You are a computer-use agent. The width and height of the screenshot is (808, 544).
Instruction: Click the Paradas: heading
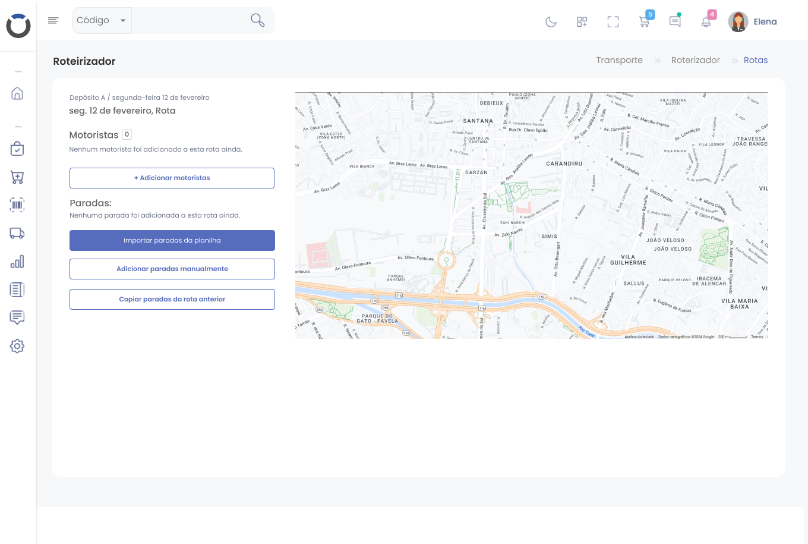pyautogui.click(x=90, y=203)
